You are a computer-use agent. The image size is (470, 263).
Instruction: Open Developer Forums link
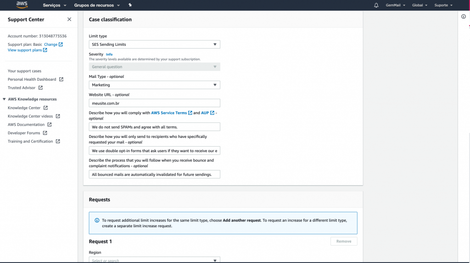[x=24, y=133]
